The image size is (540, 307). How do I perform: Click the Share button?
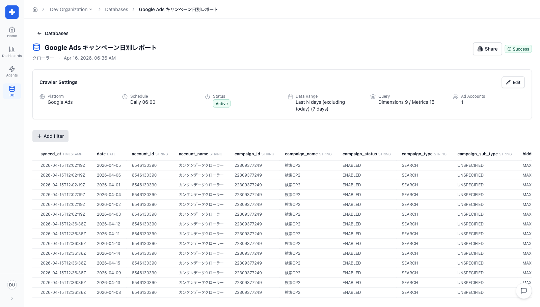487,49
